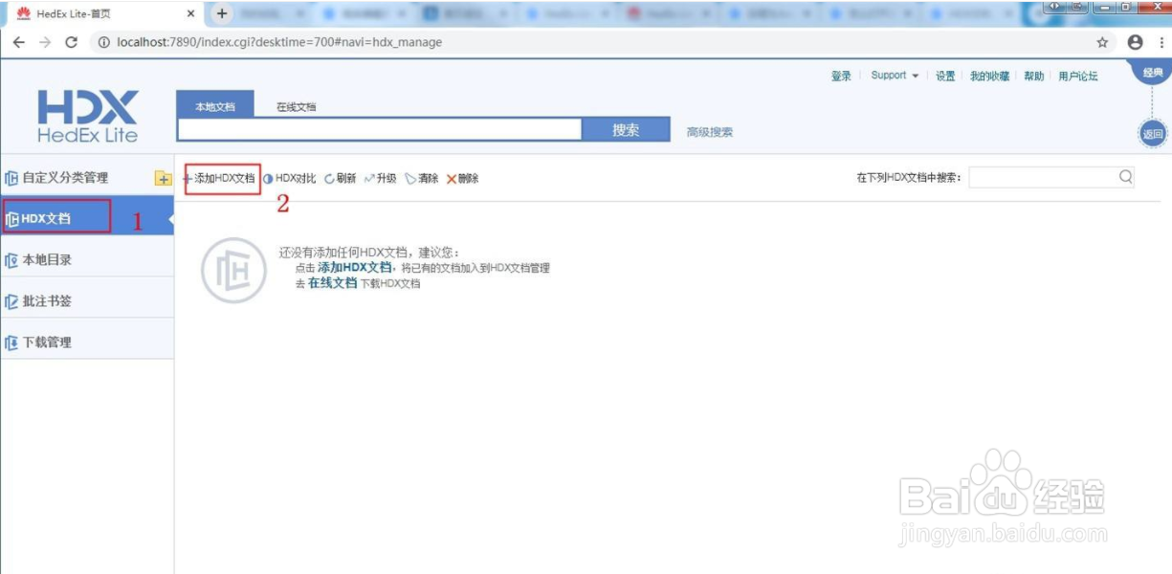Open Chrome profile avatar icon

point(1136,42)
